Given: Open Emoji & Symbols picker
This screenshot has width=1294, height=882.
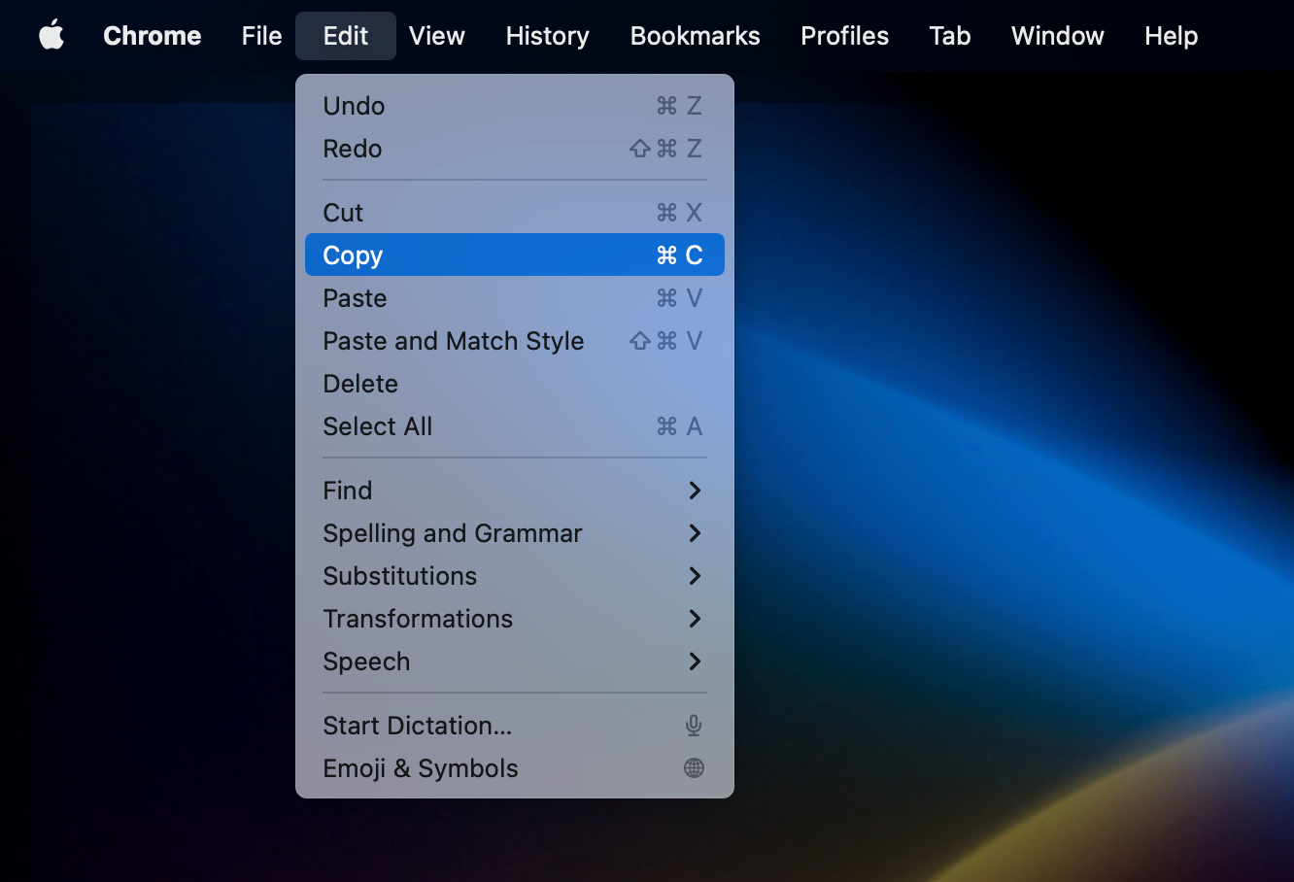Looking at the screenshot, I should click(x=515, y=768).
